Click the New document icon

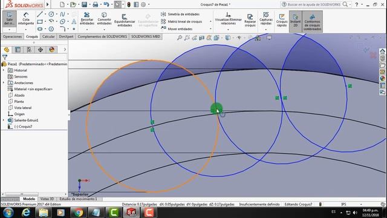(62, 4)
